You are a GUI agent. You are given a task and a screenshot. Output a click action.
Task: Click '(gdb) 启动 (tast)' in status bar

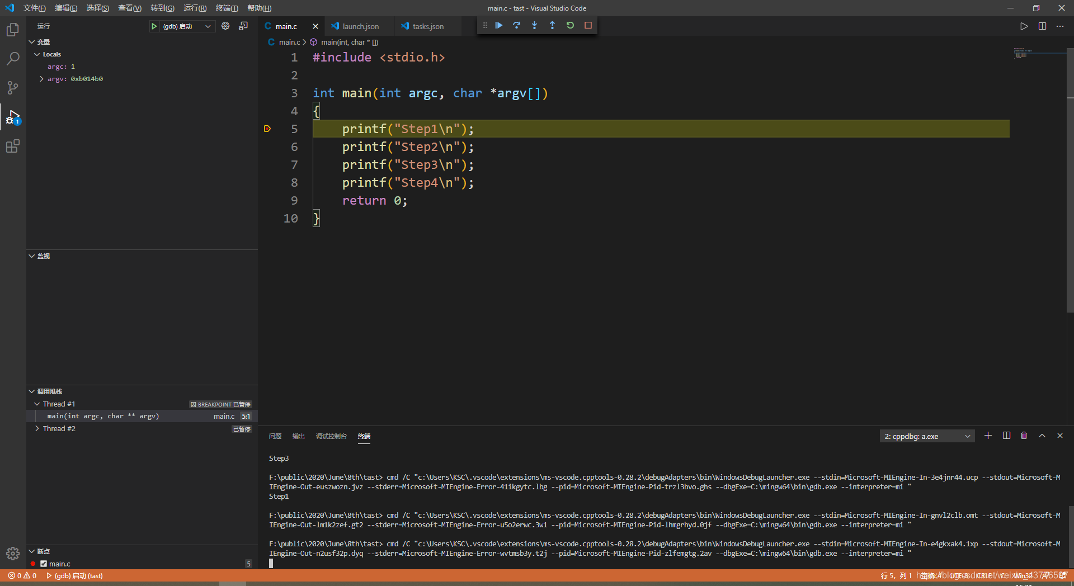coord(74,575)
